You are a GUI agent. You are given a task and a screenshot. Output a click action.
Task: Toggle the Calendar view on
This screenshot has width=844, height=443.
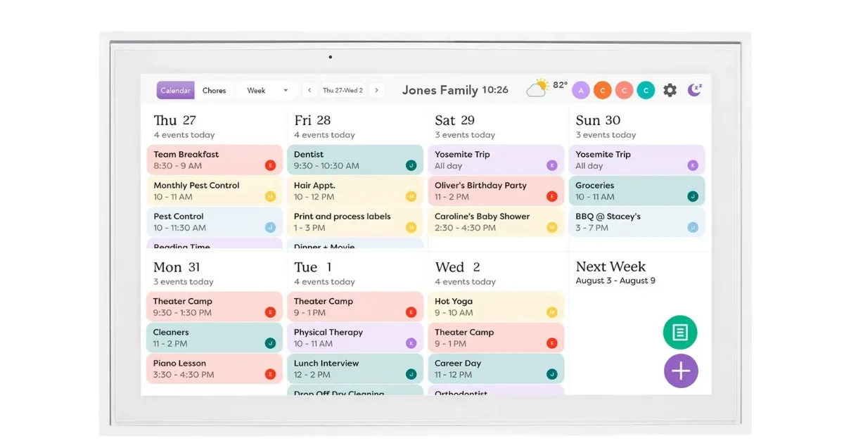175,90
